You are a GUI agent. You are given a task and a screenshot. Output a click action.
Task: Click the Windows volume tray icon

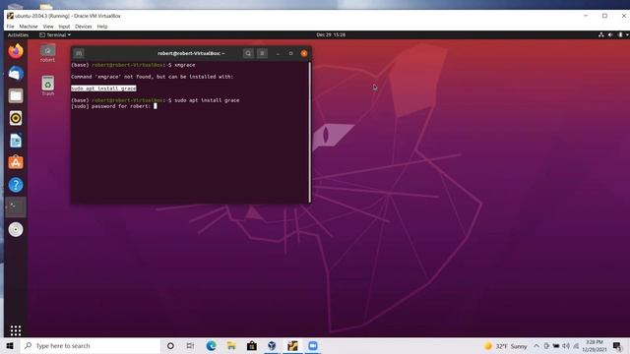pos(566,345)
